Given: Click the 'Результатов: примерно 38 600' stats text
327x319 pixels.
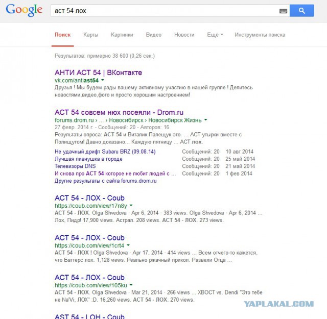Looking at the screenshot, I should [105, 56].
